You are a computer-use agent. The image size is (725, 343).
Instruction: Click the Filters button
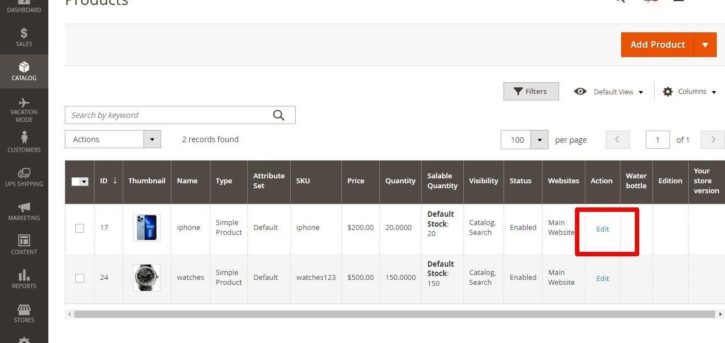[x=530, y=92]
